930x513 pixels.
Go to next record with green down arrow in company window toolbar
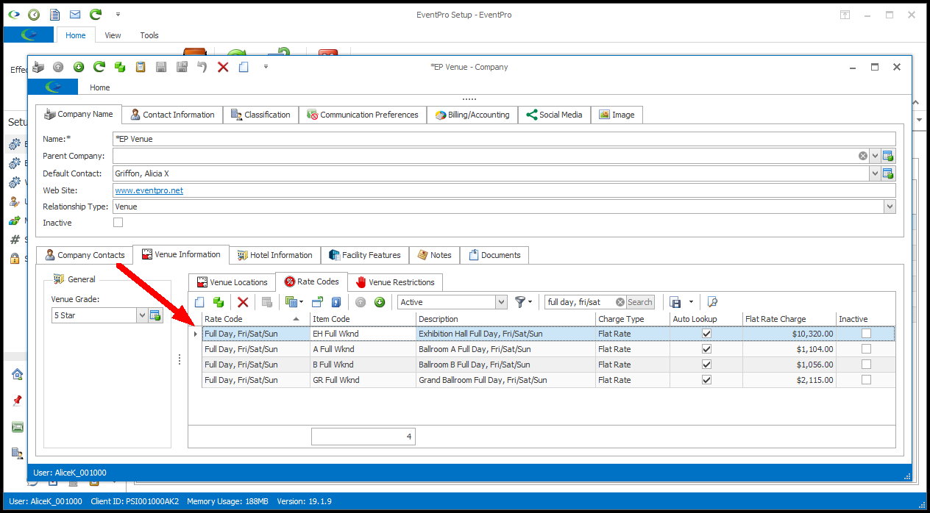pos(79,67)
